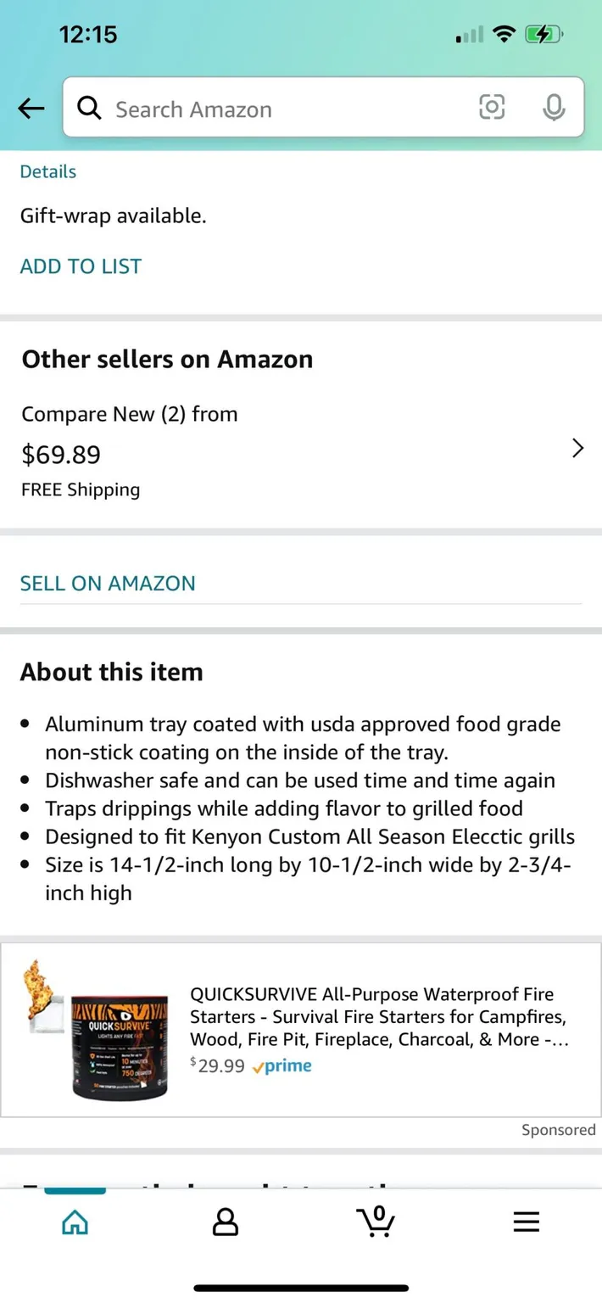Image resolution: width=602 pixels, height=1303 pixels.
Task: Open Details link for gift-wrap
Action: tap(48, 171)
